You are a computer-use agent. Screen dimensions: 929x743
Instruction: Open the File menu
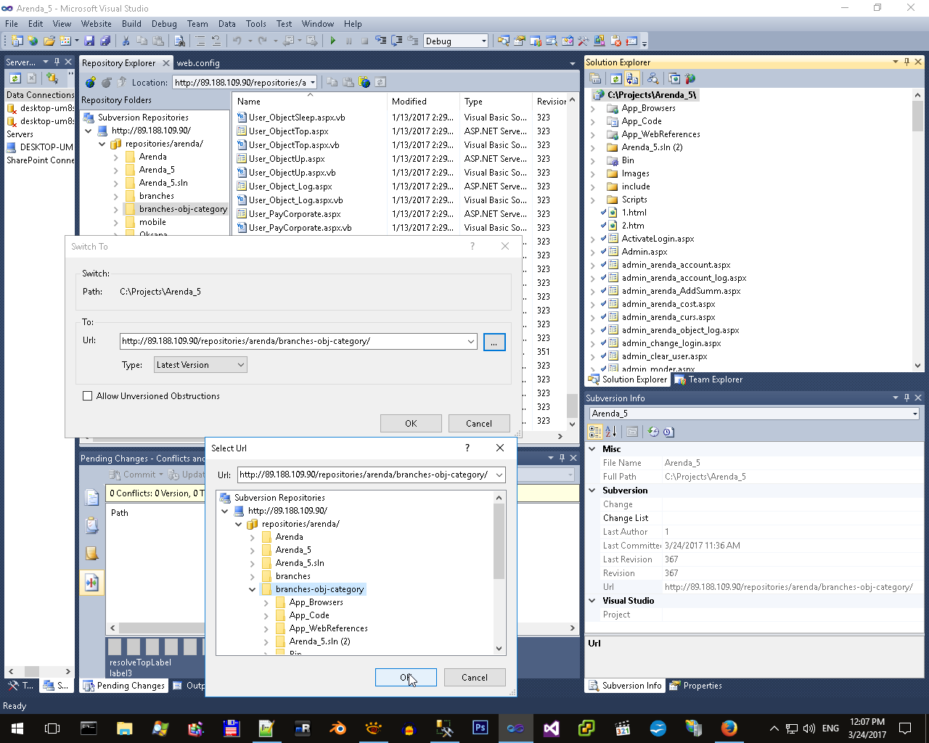[x=12, y=24]
